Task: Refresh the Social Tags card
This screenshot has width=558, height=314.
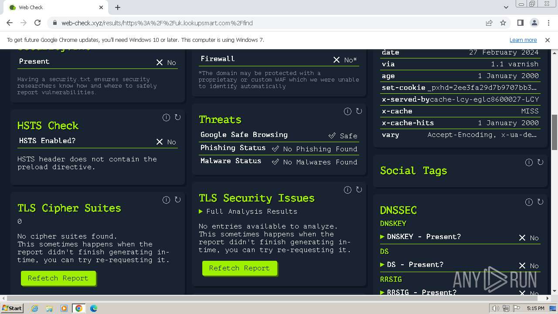Action: [540, 162]
